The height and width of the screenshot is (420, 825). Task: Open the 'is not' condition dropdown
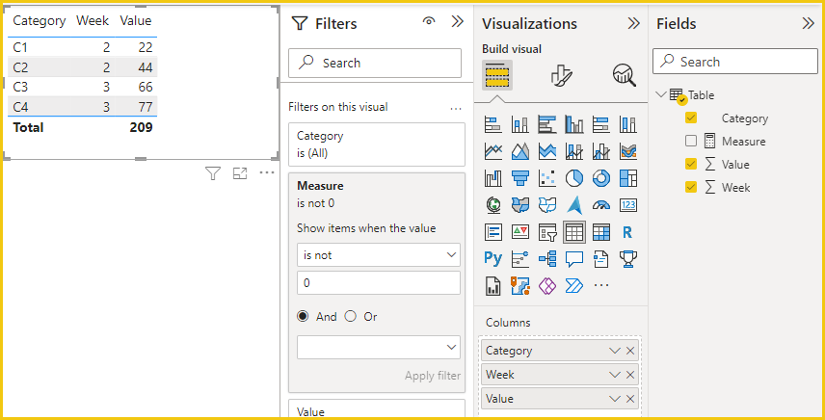pos(379,255)
